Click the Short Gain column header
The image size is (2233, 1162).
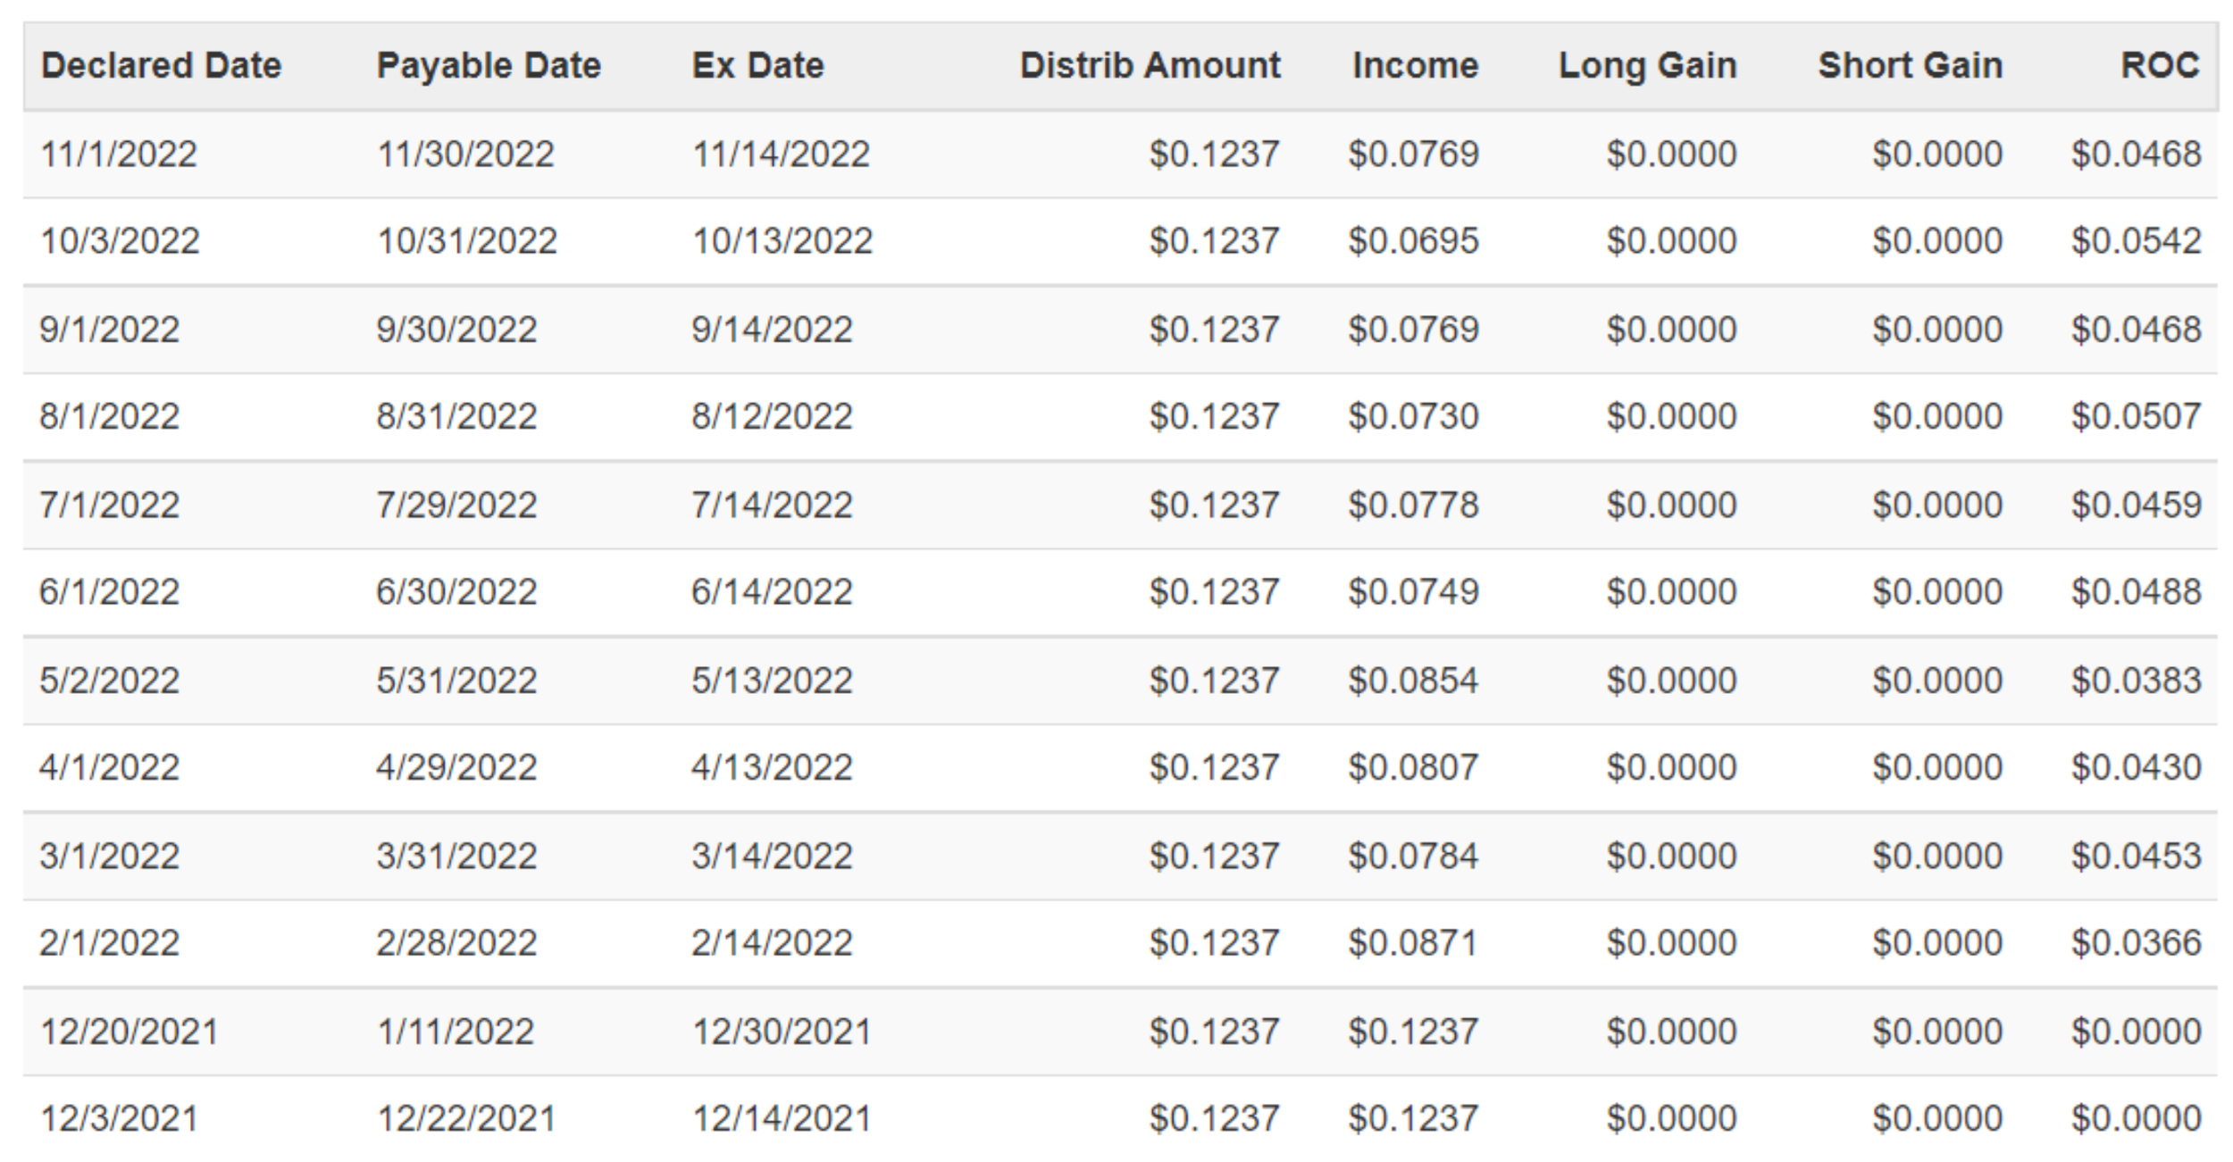pyautogui.click(x=1910, y=66)
